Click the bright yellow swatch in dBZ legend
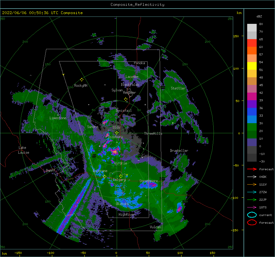 point(252,66)
